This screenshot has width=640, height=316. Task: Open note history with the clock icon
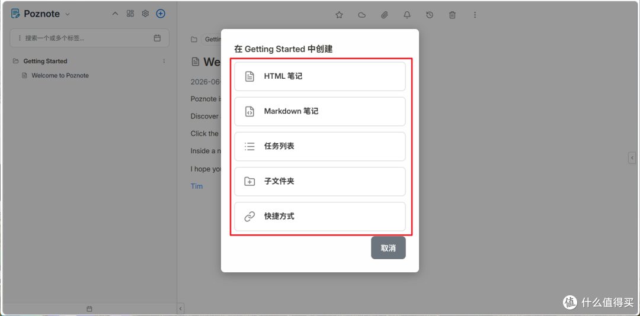coord(430,15)
